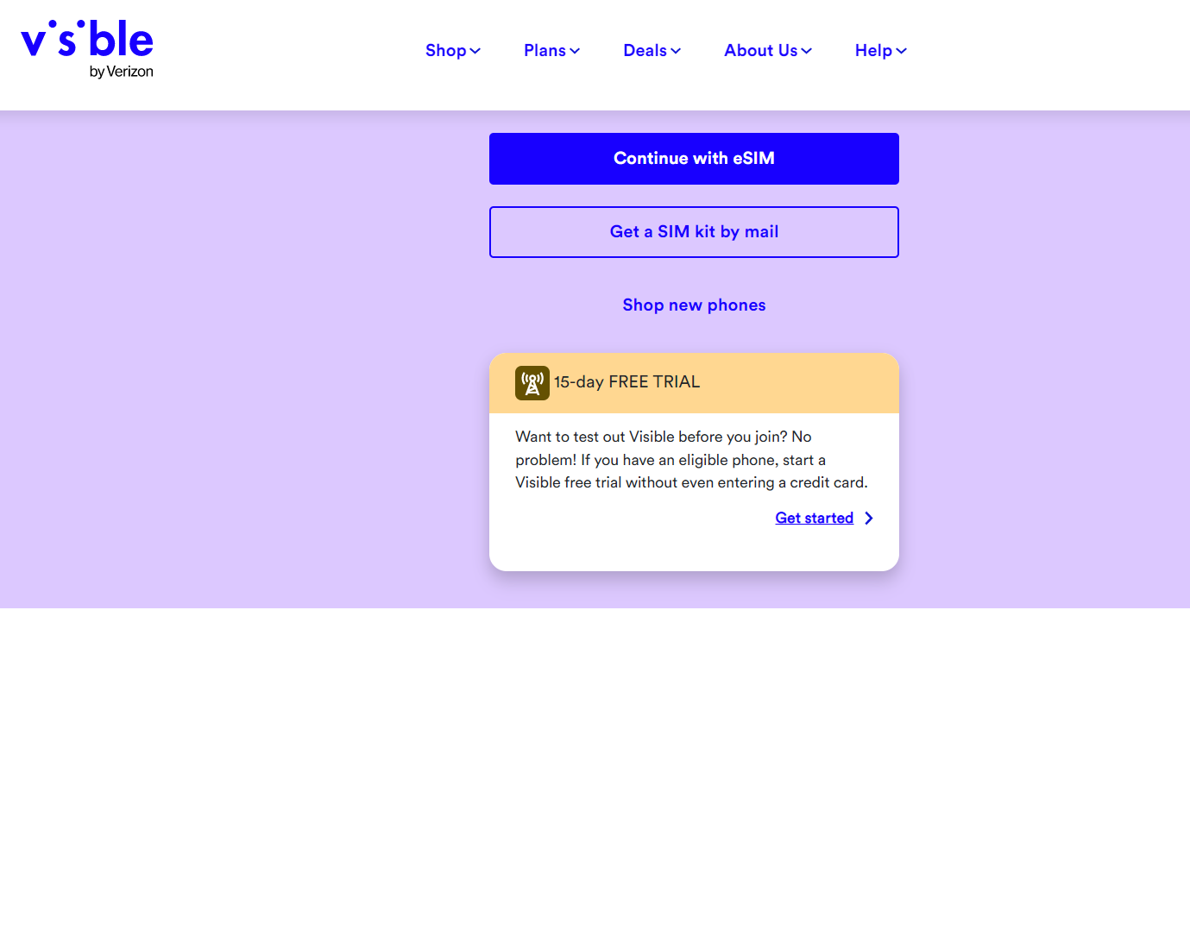This screenshot has width=1190, height=931.
Task: Expand the About Us dropdown chevron
Action: pos(807,52)
